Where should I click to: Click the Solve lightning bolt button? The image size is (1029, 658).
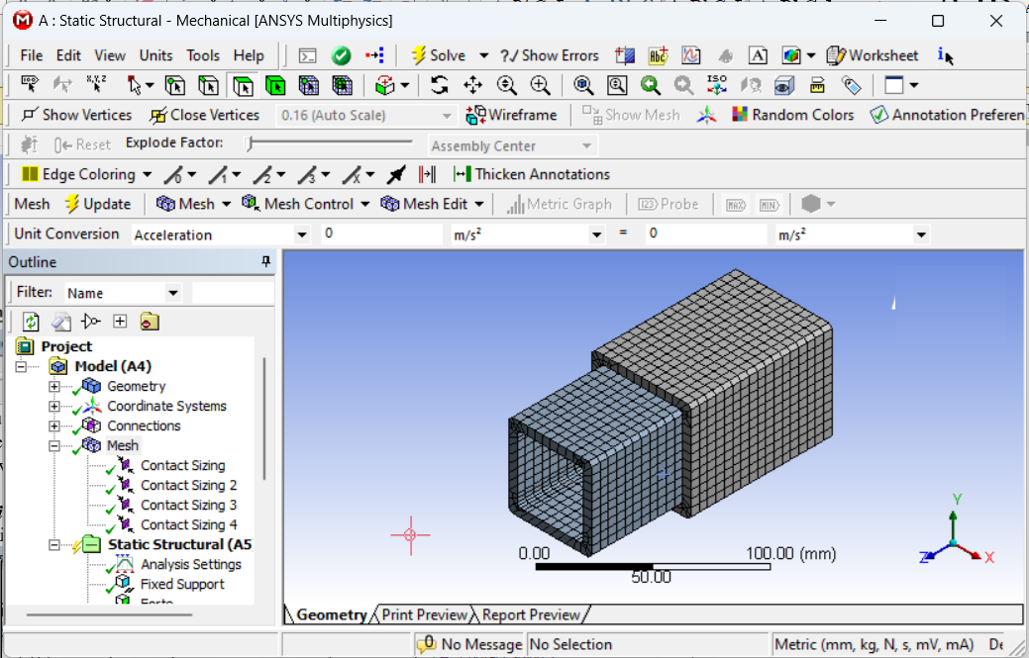tap(439, 55)
